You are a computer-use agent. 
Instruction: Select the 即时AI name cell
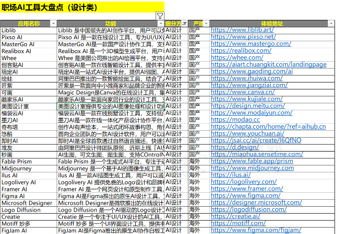point(29,141)
